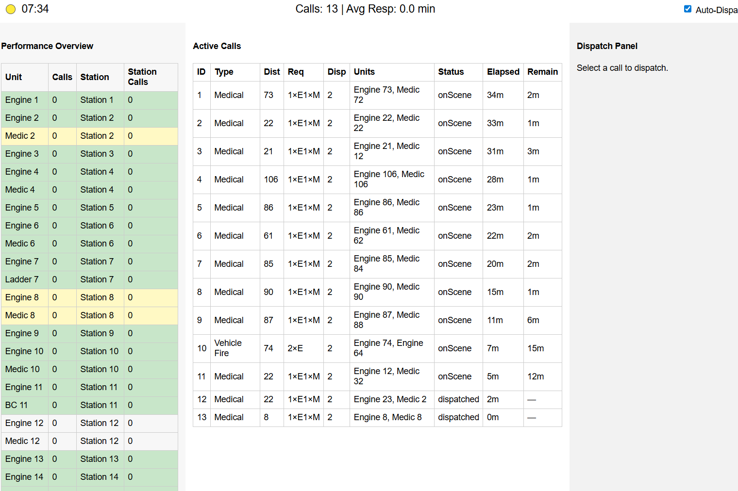Click Engine 12 unit row

(24, 423)
